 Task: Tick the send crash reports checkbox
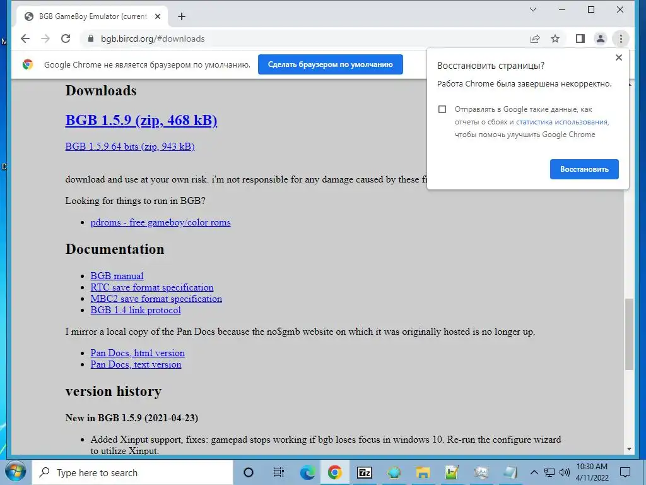tap(442, 109)
